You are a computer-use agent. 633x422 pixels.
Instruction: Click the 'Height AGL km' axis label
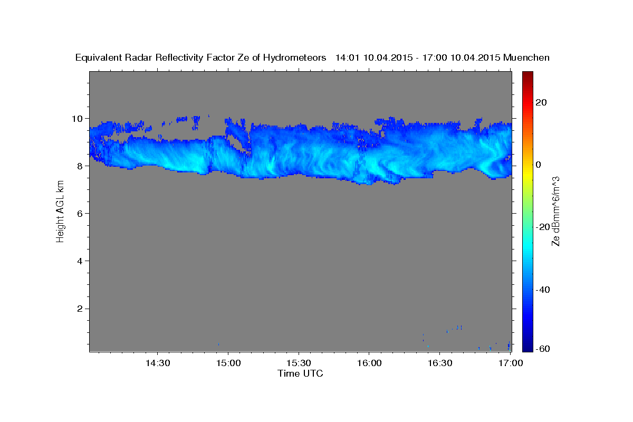click(x=60, y=212)
